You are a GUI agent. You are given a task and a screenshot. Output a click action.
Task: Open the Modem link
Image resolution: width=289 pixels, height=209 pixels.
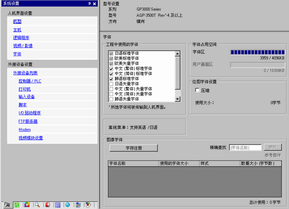point(24,130)
